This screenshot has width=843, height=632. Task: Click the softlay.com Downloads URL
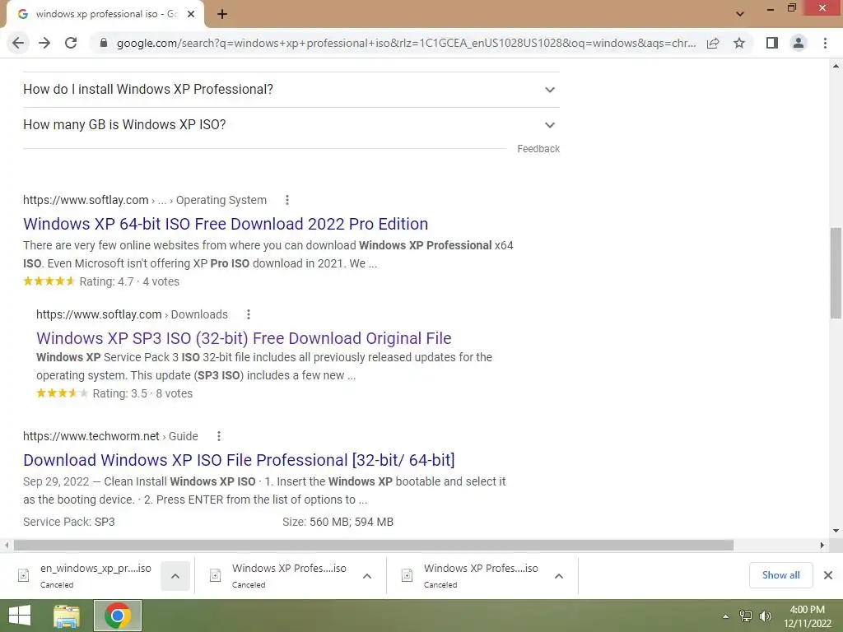coord(132,314)
